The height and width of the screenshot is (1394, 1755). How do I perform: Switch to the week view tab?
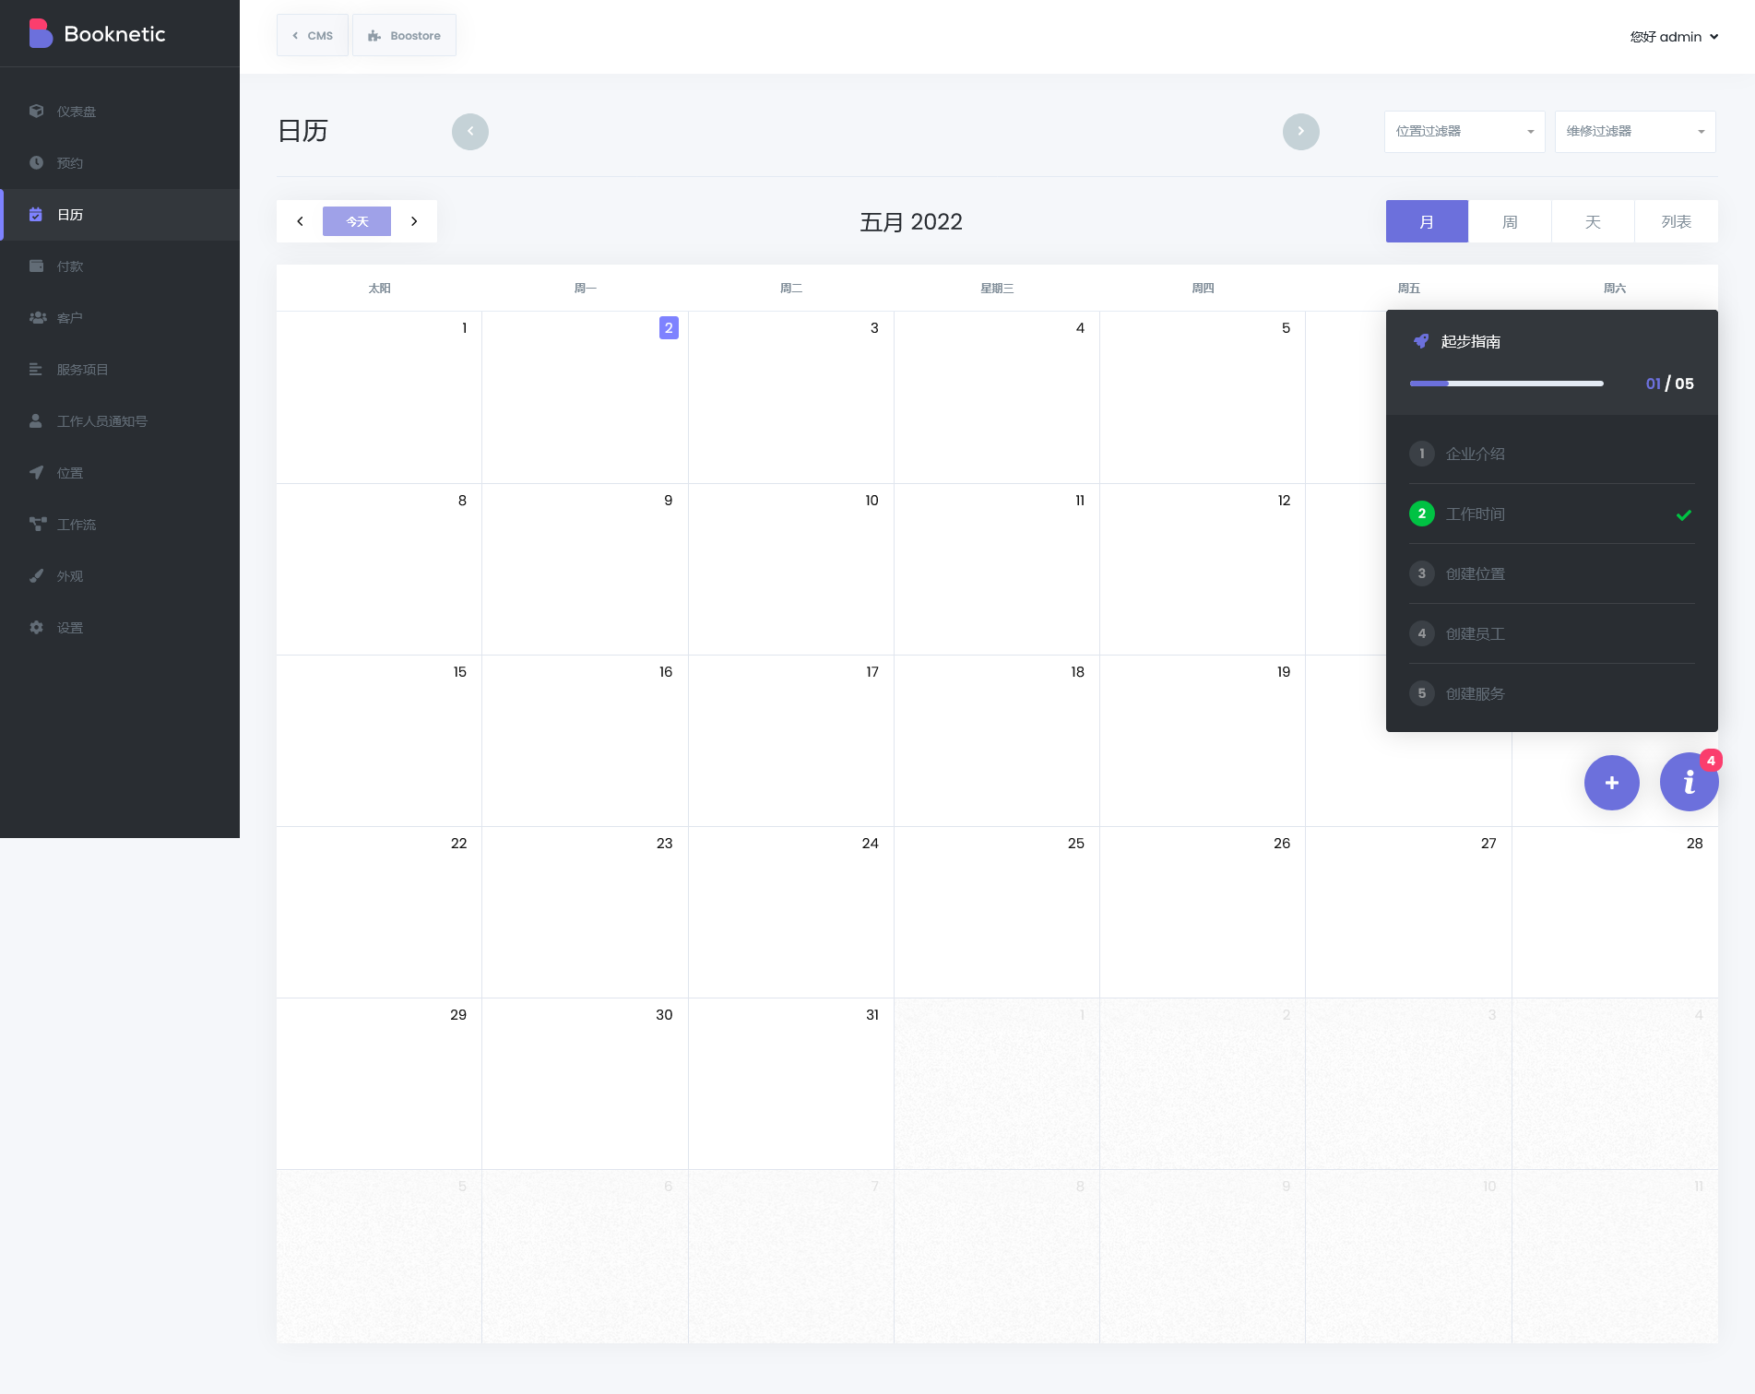1510,222
